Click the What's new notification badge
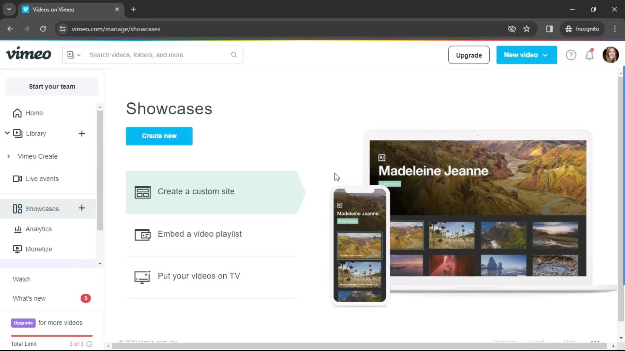 pos(85,298)
